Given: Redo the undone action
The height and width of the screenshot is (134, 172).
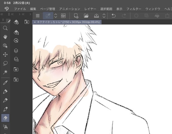Looking at the screenshot, I should coord(124,16).
